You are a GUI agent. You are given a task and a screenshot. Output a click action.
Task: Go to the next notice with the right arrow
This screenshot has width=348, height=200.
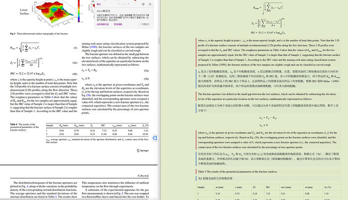coord(128,4)
